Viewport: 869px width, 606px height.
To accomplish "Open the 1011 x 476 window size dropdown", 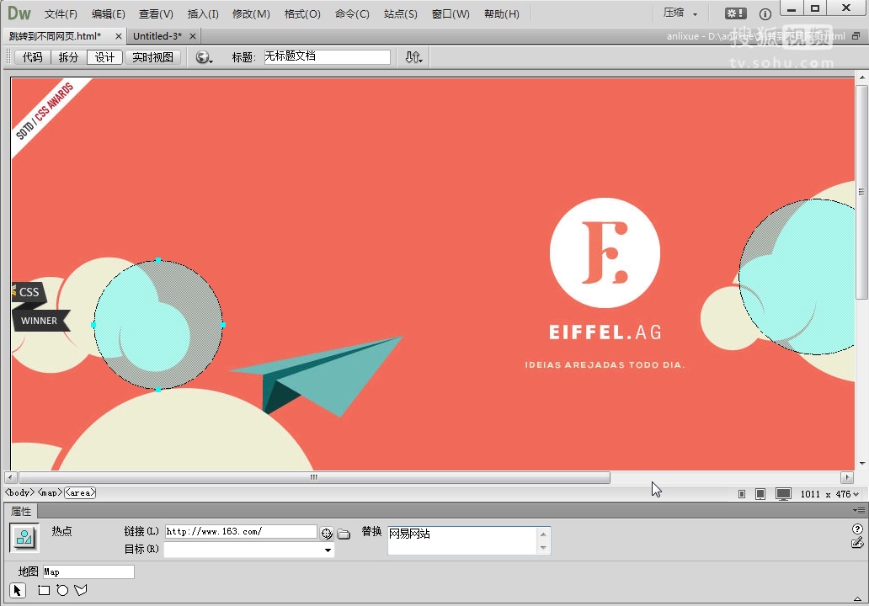I will tap(829, 494).
